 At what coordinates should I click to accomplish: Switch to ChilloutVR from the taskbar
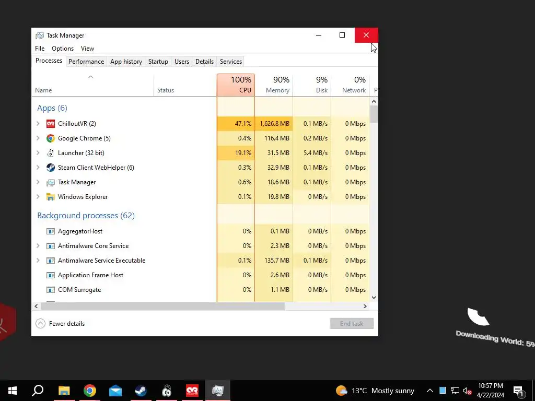(192, 391)
